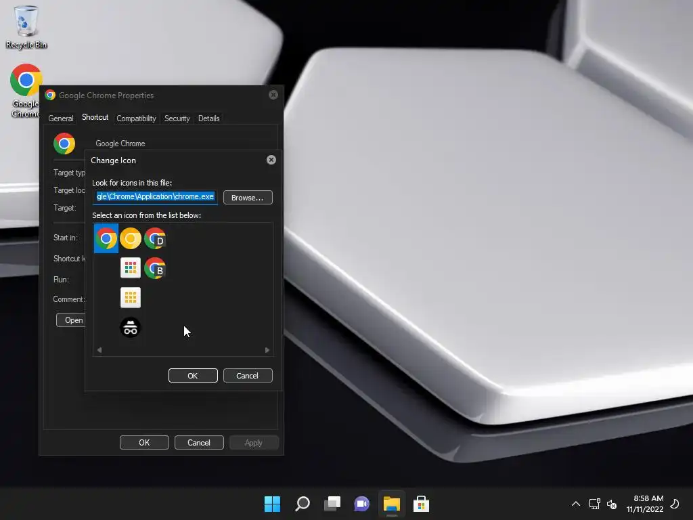This screenshot has width=693, height=520.
Task: Open Teams Chat from taskbar
Action: 361,504
